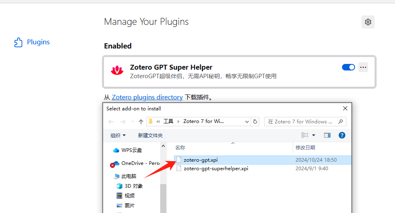
Task: Click the 3D 对象 cube icon
Action: [x=119, y=186]
